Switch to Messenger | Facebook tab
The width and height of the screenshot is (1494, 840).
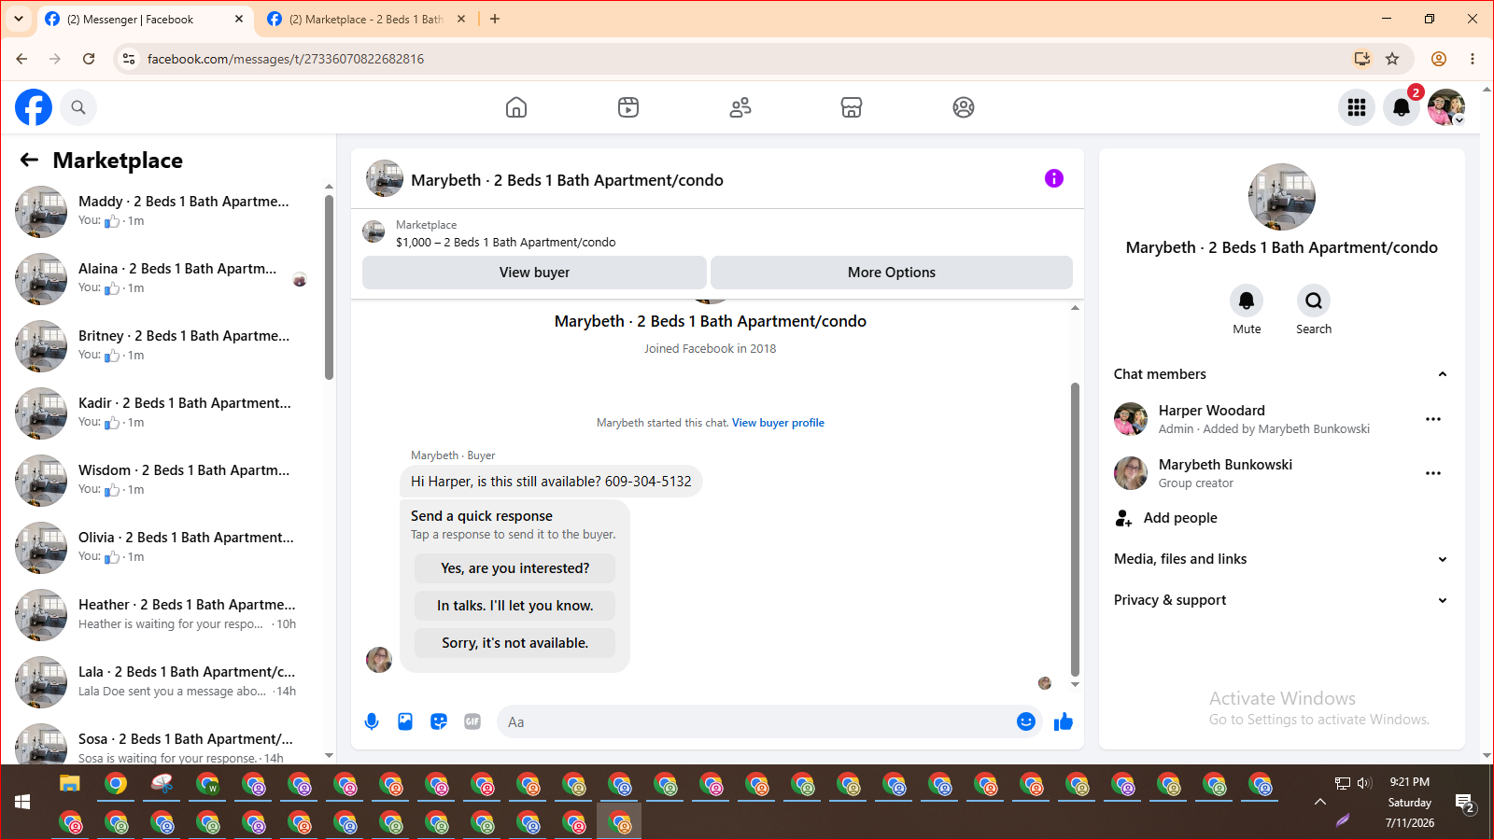145,20
